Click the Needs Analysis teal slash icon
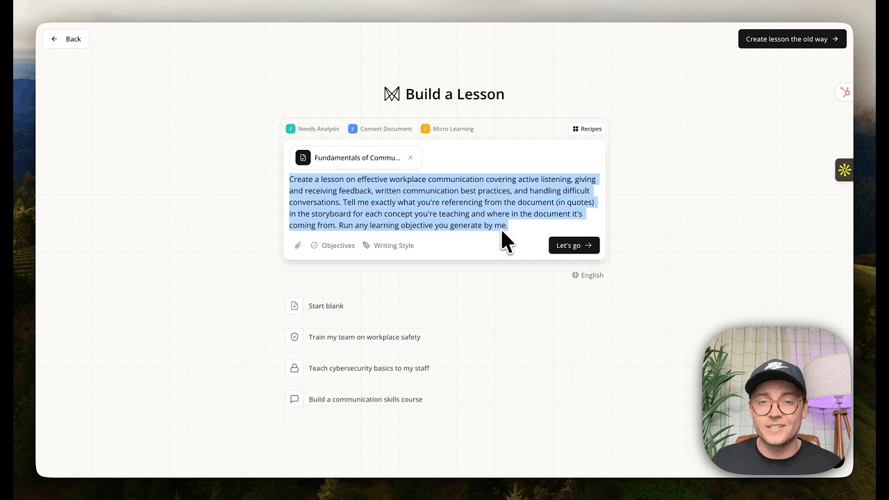 point(291,128)
